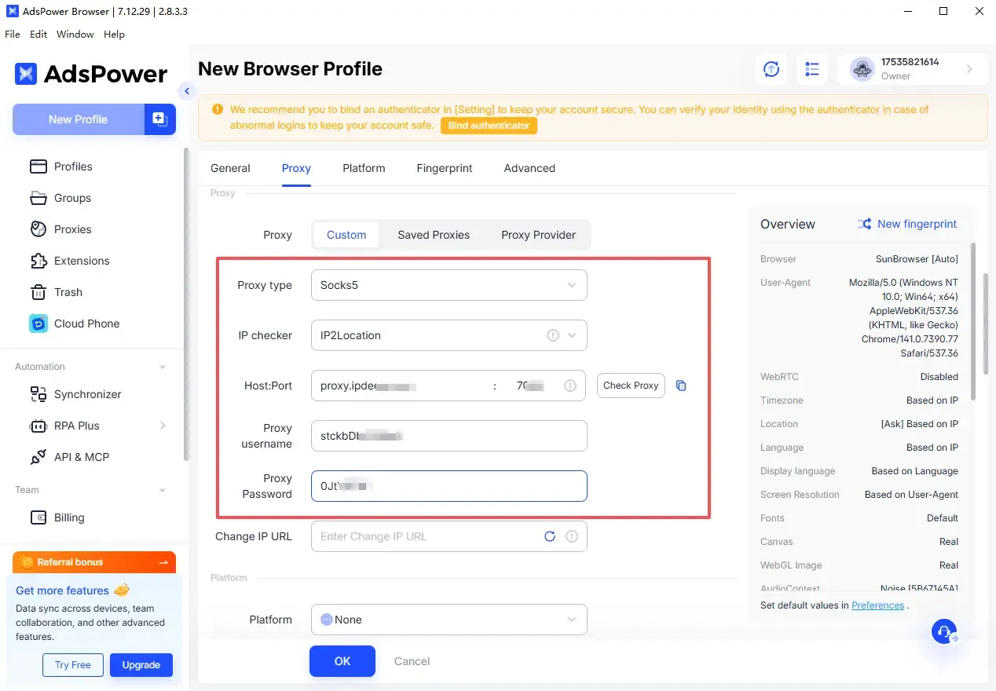Image resolution: width=996 pixels, height=691 pixels.
Task: Open the task list icon in header
Action: (x=812, y=69)
